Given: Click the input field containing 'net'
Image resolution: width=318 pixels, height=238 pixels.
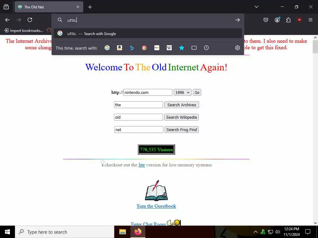Looking at the screenshot, I should click(x=139, y=130).
